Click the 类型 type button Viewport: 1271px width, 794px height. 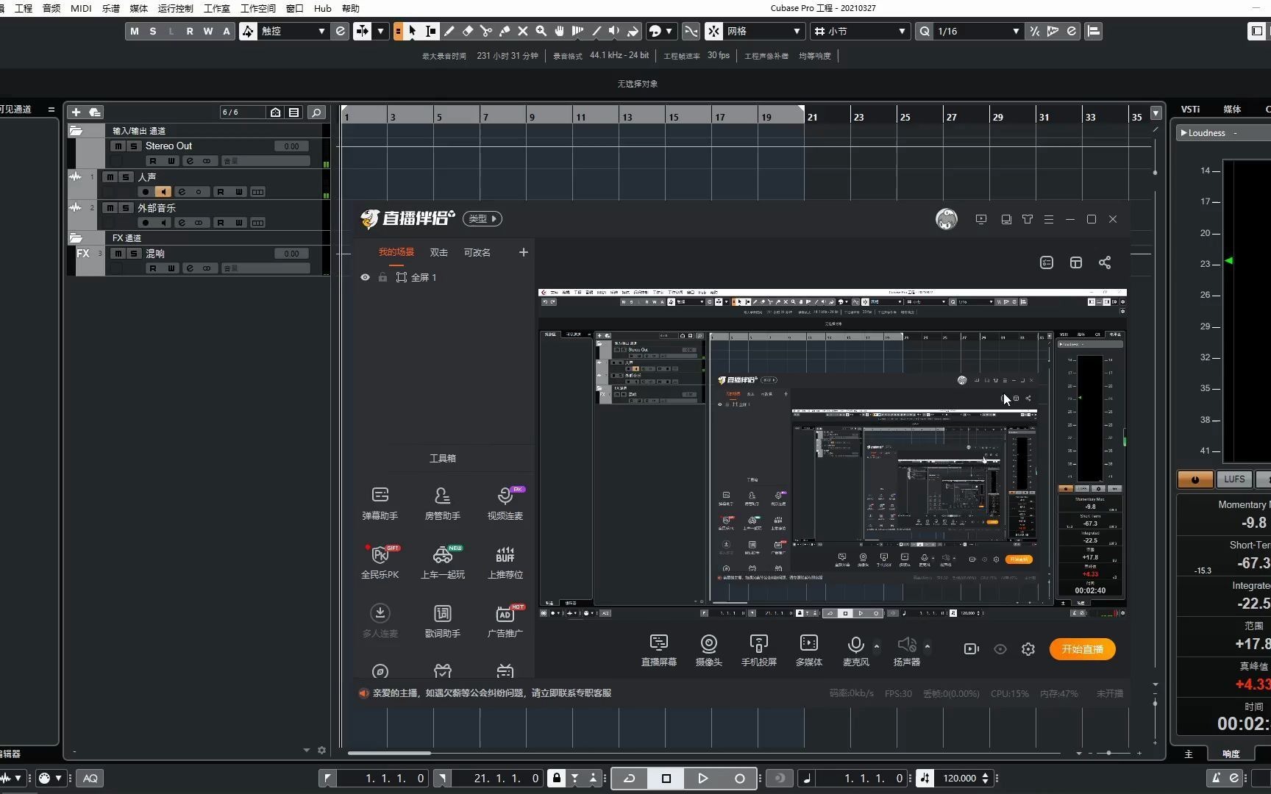click(x=483, y=218)
